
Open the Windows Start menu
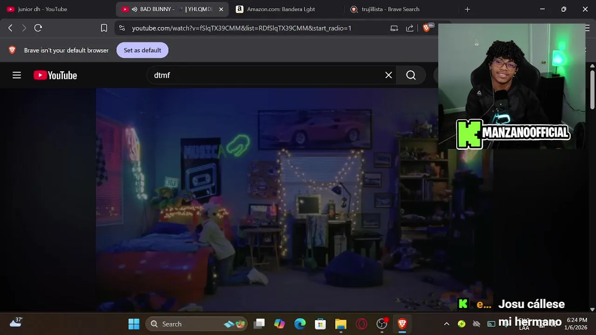[x=134, y=324]
